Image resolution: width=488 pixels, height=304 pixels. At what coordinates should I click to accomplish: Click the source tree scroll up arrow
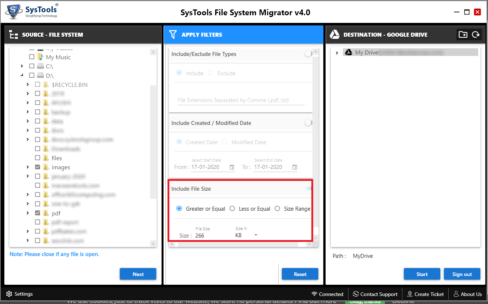tap(153, 52)
